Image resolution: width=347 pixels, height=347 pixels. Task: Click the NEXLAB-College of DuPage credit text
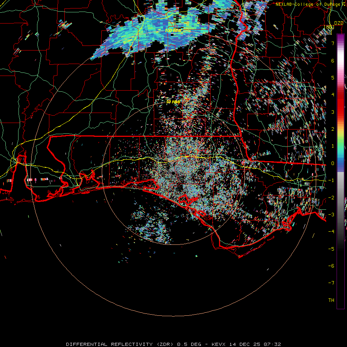tap(308, 4)
